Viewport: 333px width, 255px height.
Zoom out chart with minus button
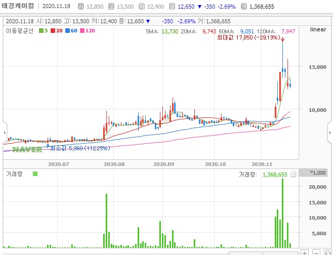point(316,252)
